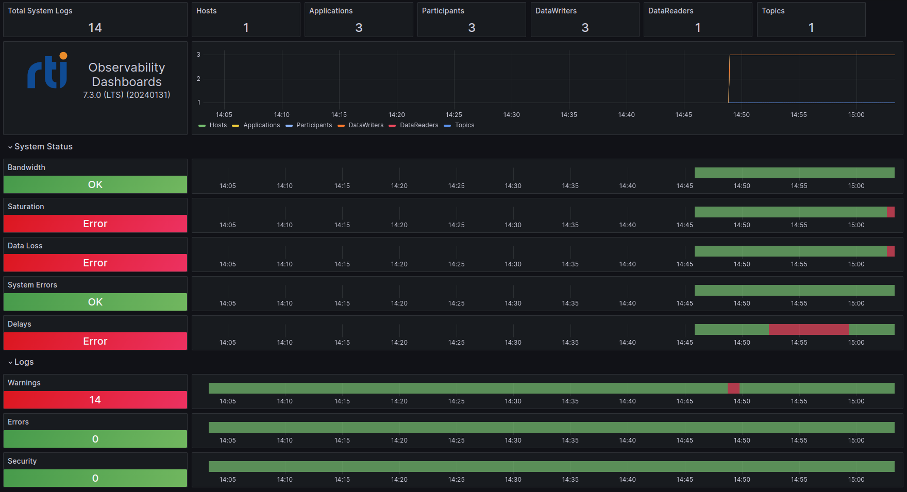Open the Saturation panel title menu
This screenshot has width=907, height=492.
click(x=26, y=207)
